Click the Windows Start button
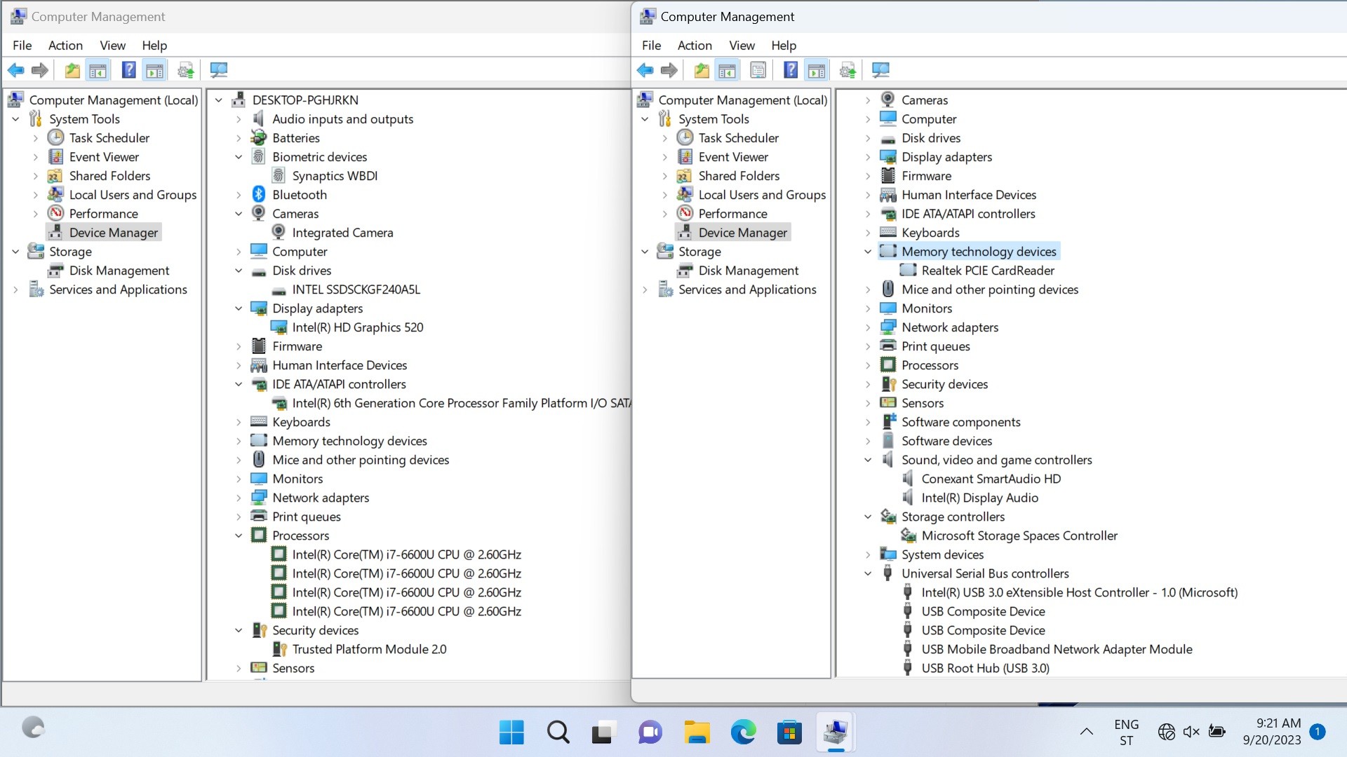 click(511, 732)
